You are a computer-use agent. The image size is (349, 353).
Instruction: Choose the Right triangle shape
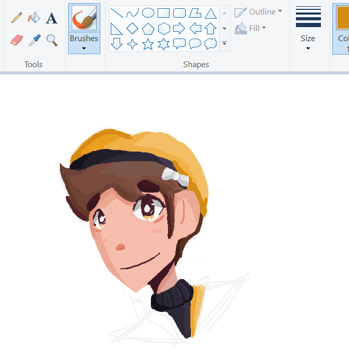pyautogui.click(x=117, y=29)
